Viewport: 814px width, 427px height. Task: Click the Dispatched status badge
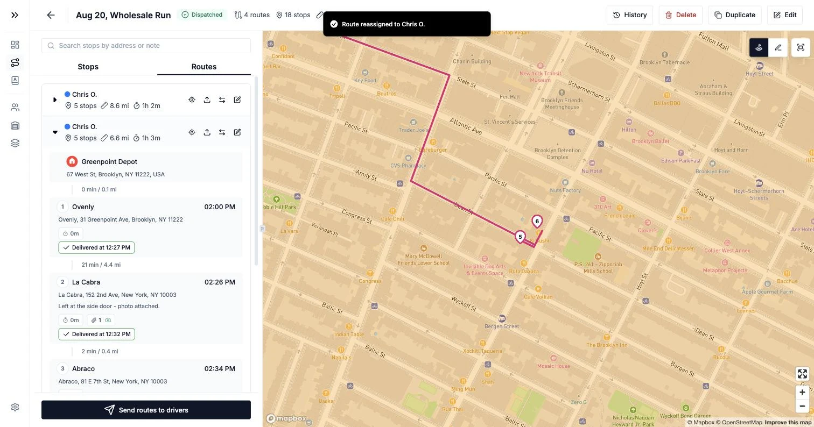click(x=202, y=15)
